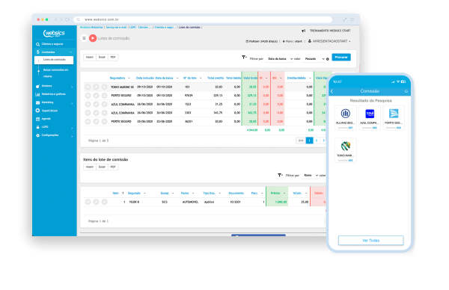
Task: Expand the Configurações sidebar menu
Action: tap(55, 135)
